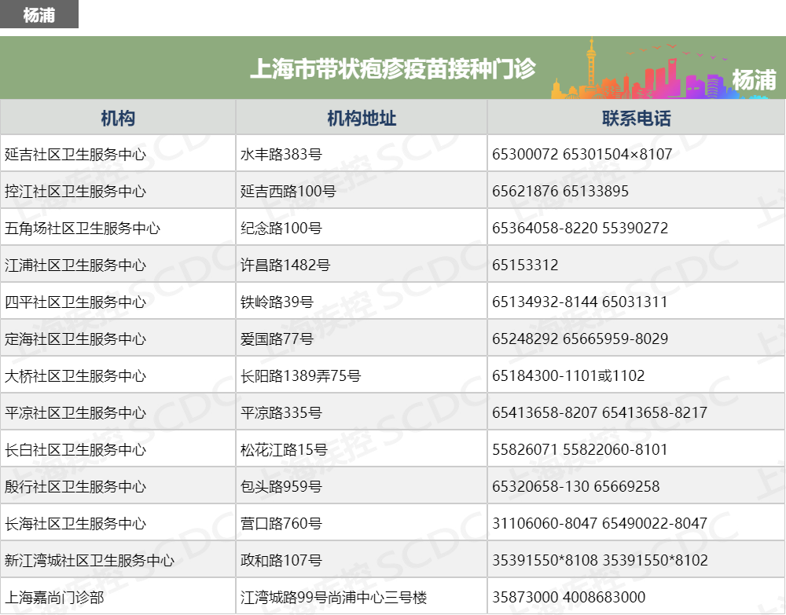The height and width of the screenshot is (615, 786).
Task: Select 四平社区卫生服务中心 cell
Action: point(118,302)
